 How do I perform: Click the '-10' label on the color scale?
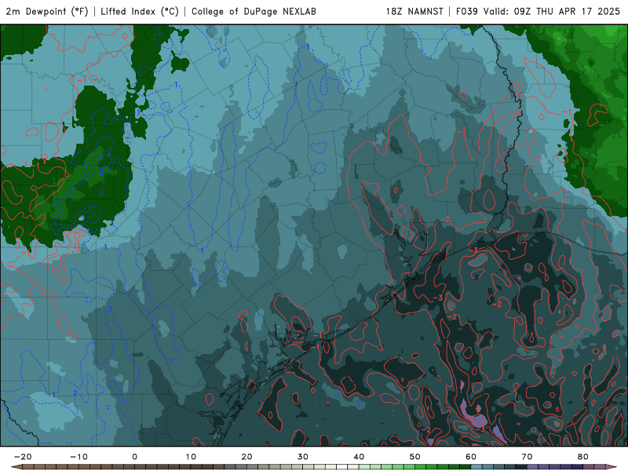click(78, 457)
